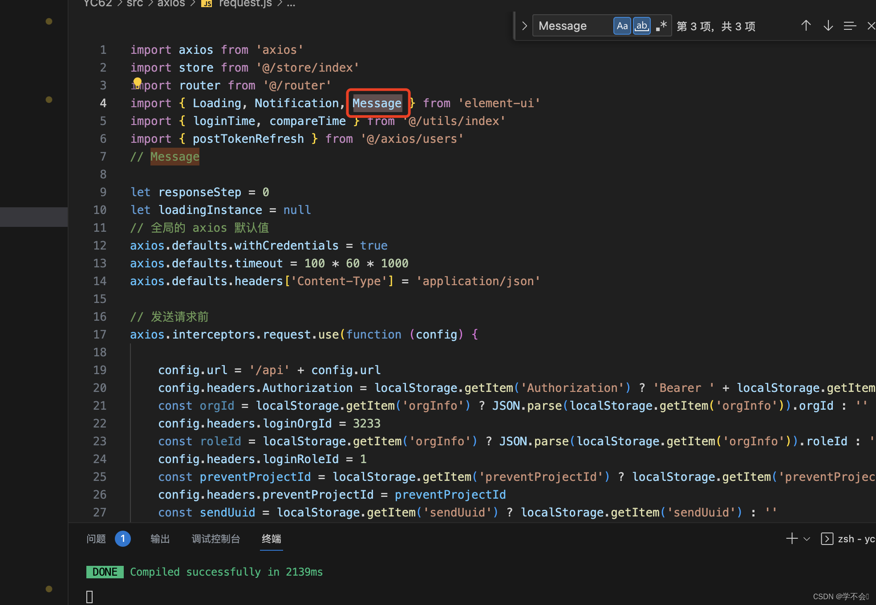This screenshot has height=605, width=876.
Task: Click breadcrumb ellipsis symbol item
Action: point(291,4)
